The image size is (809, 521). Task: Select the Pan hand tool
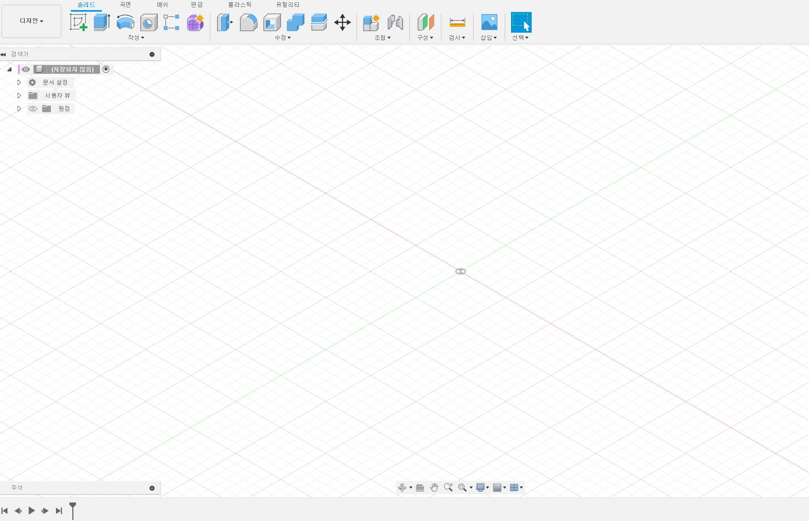[434, 488]
